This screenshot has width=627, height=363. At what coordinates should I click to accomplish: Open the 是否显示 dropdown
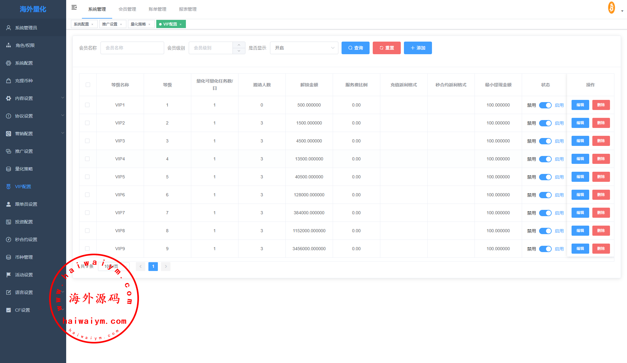pyautogui.click(x=304, y=48)
